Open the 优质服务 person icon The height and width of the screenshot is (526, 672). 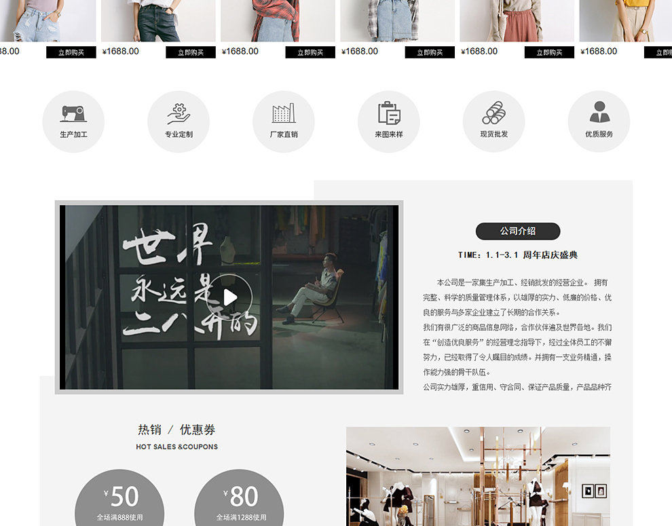(x=599, y=121)
